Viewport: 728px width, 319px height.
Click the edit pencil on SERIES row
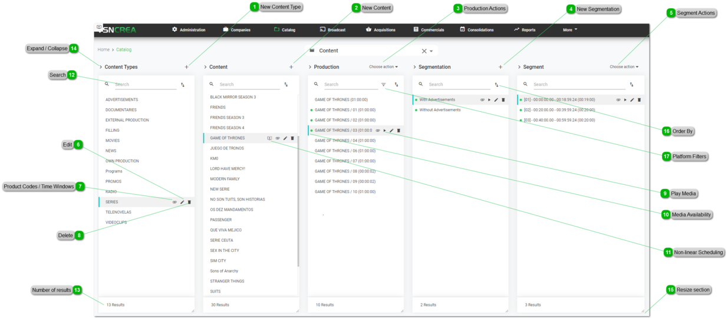click(182, 202)
